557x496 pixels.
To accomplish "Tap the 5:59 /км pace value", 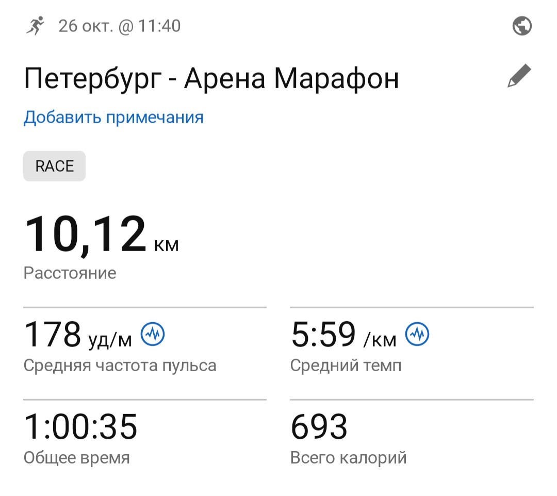I will pos(344,334).
